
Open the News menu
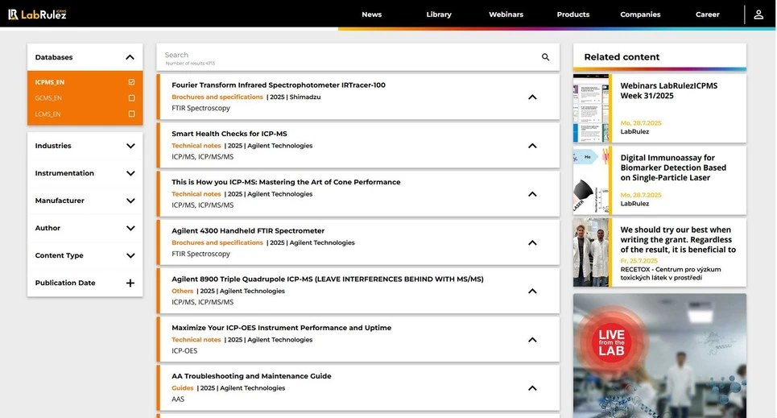372,14
